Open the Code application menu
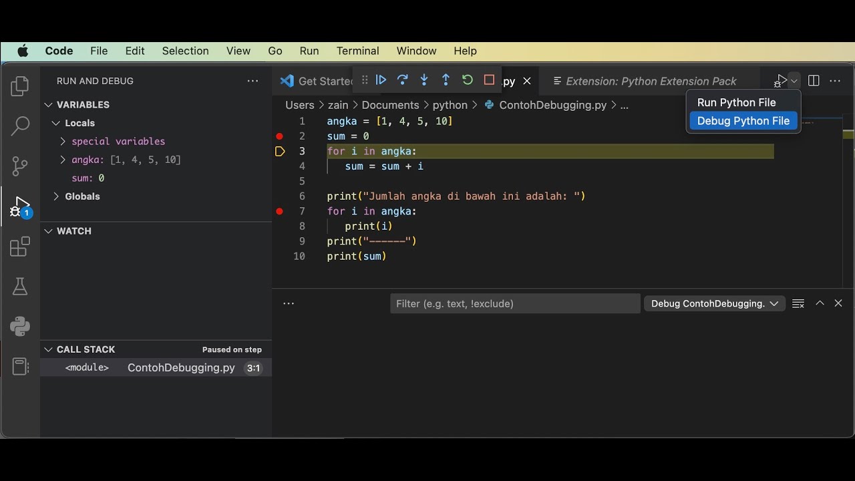Screen dimensions: 855x481 (x=59, y=51)
